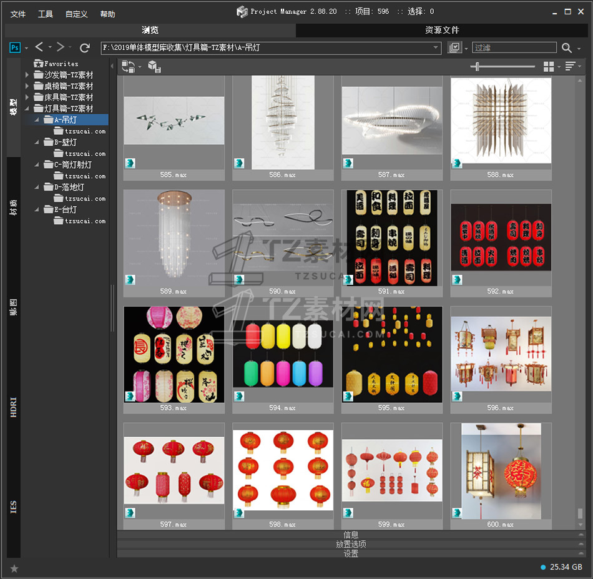Switch to the 资源文件 tab
The height and width of the screenshot is (579, 593).
(x=442, y=30)
